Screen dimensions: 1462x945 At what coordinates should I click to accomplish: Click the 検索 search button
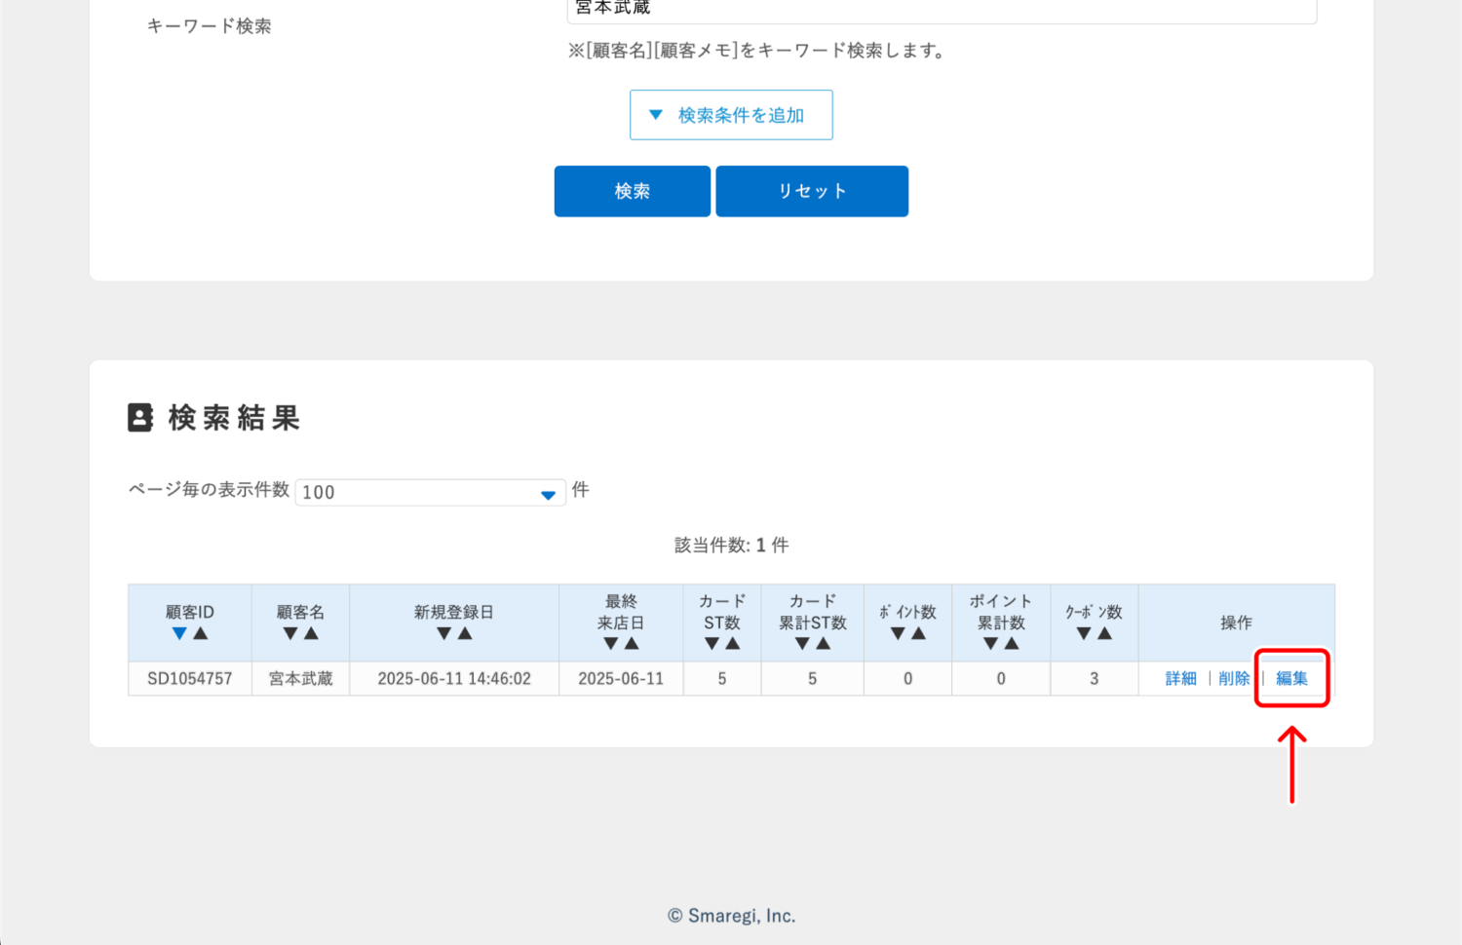632,191
